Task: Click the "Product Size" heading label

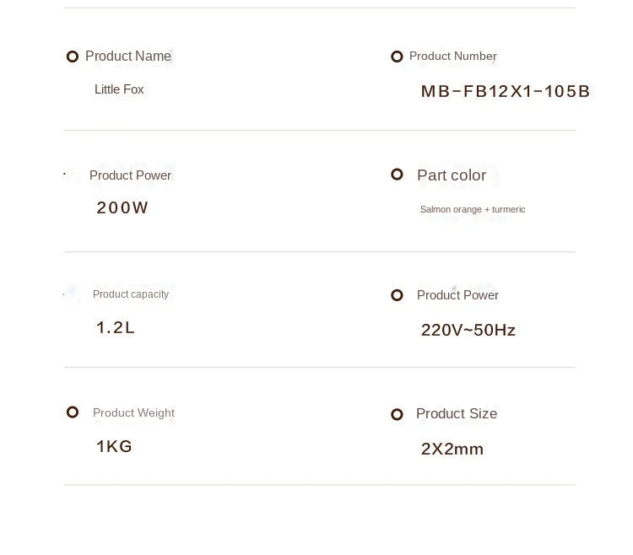Action: pyautogui.click(x=457, y=413)
